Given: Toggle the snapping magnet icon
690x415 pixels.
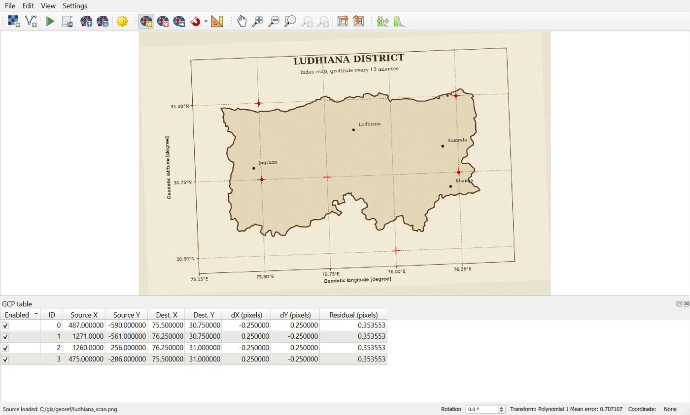Looking at the screenshot, I should coord(196,21).
